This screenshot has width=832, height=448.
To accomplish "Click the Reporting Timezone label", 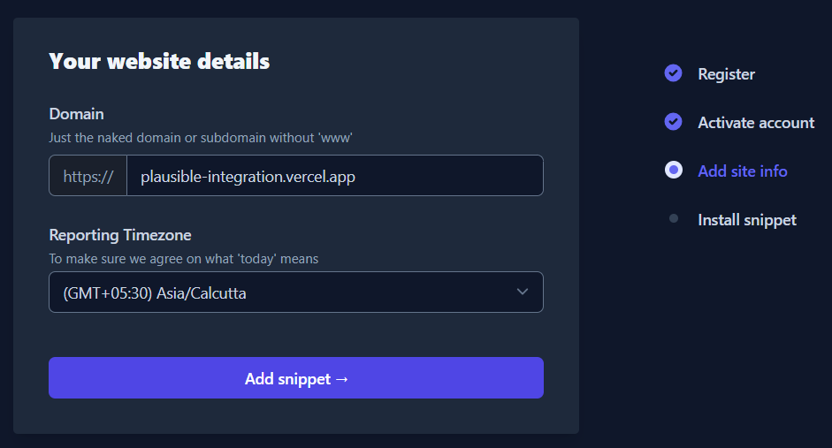I will tap(120, 235).
